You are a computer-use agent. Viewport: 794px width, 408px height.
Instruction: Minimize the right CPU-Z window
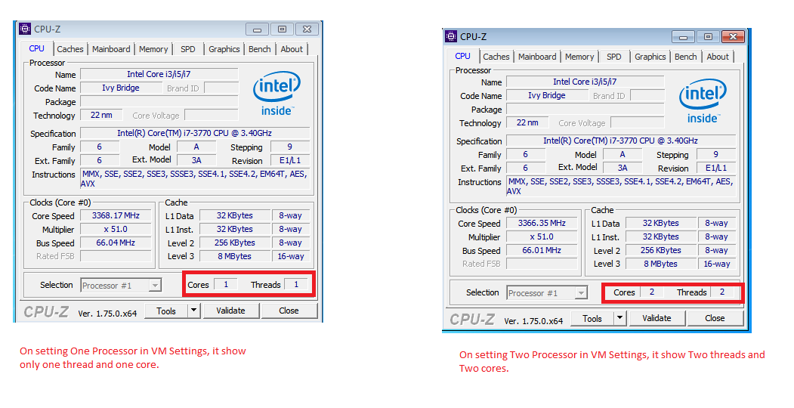(x=683, y=37)
